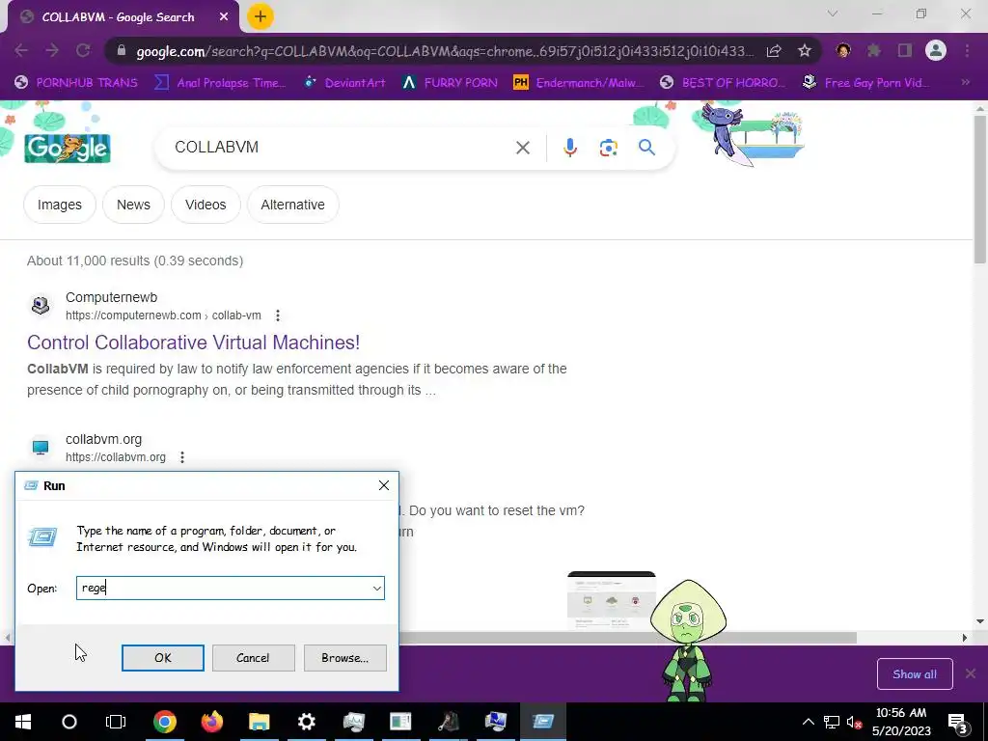Screen dimensions: 988x741
Task: Click the forward navigation arrow
Action: pos(52,50)
